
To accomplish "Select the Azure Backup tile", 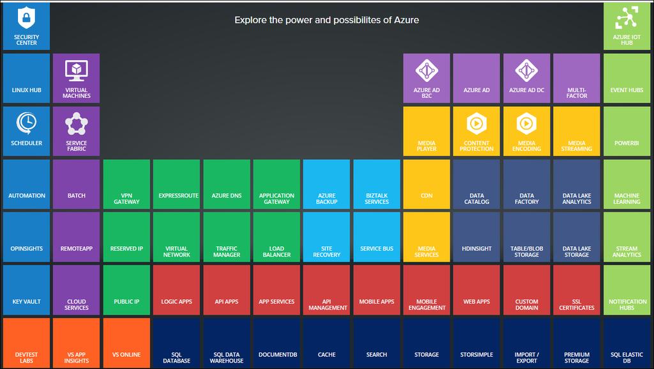I will click(326, 184).
